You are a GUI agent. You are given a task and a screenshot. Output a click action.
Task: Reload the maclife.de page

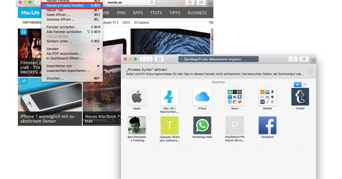click(152, 2)
